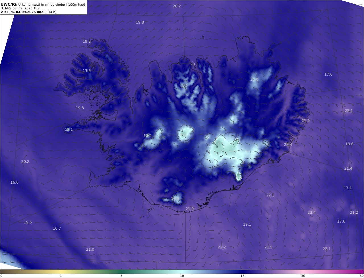
Task: Click the 20.1 value on the north coast
Action: (x=194, y=64)
